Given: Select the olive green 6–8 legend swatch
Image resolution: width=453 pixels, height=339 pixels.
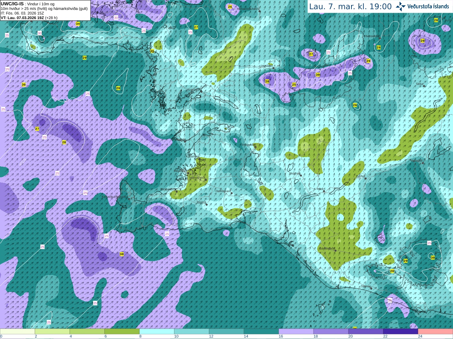Looking at the screenshot, I should pyautogui.click(x=122, y=332).
